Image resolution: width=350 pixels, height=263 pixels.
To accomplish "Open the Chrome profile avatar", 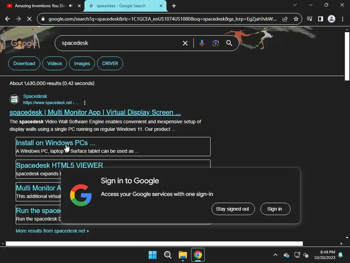I will pyautogui.click(x=332, y=19).
